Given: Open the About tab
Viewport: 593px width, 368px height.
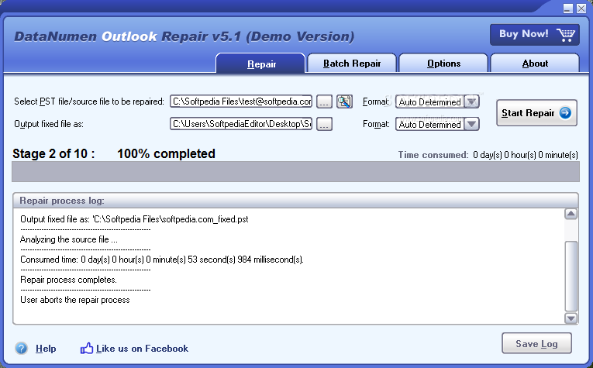Looking at the screenshot, I should click(x=535, y=63).
